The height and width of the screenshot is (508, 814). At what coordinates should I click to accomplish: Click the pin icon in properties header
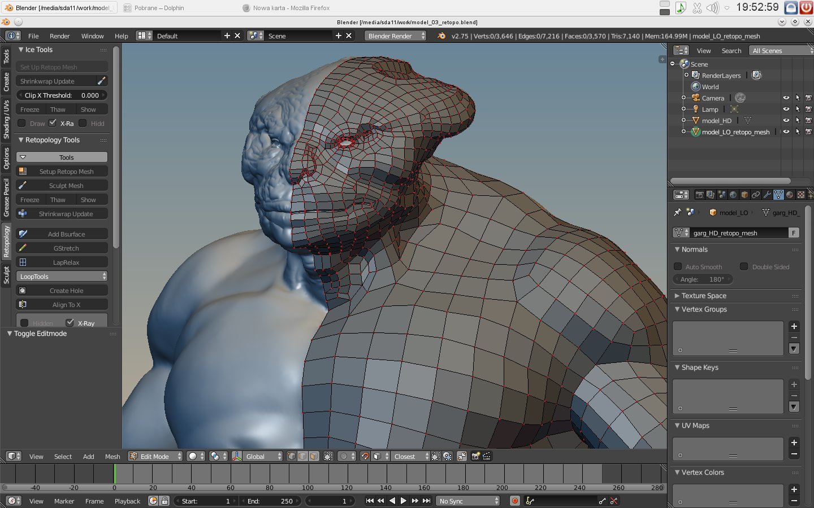click(677, 212)
